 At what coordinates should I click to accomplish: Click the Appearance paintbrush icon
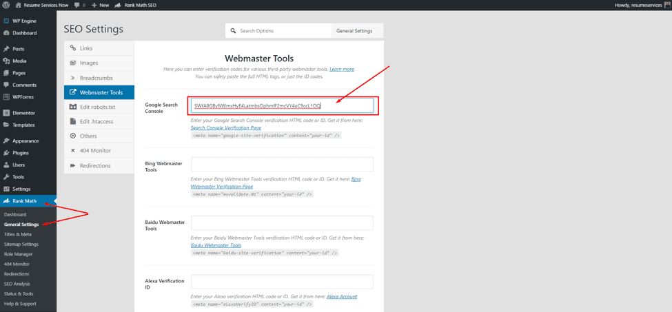pyautogui.click(x=6, y=141)
